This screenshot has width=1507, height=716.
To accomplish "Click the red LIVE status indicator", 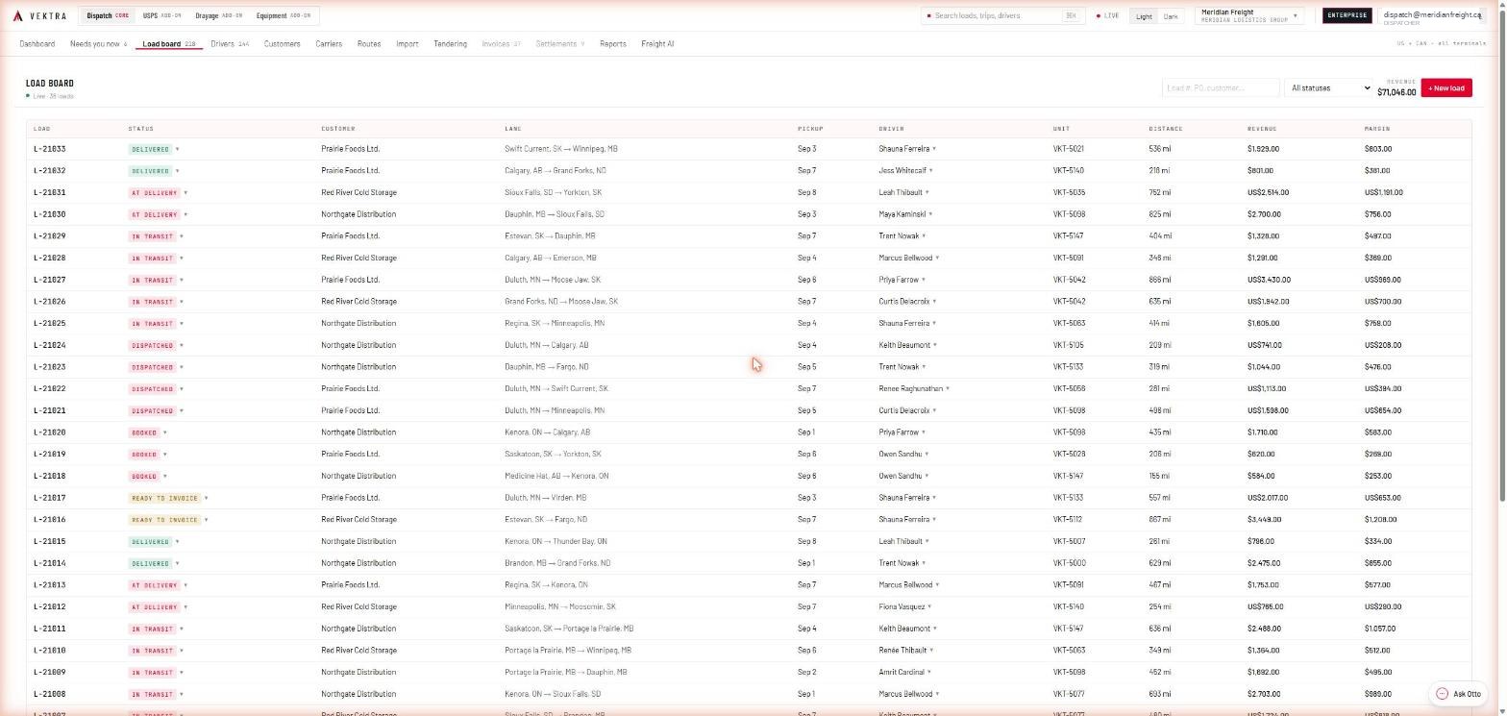I will tap(1108, 15).
